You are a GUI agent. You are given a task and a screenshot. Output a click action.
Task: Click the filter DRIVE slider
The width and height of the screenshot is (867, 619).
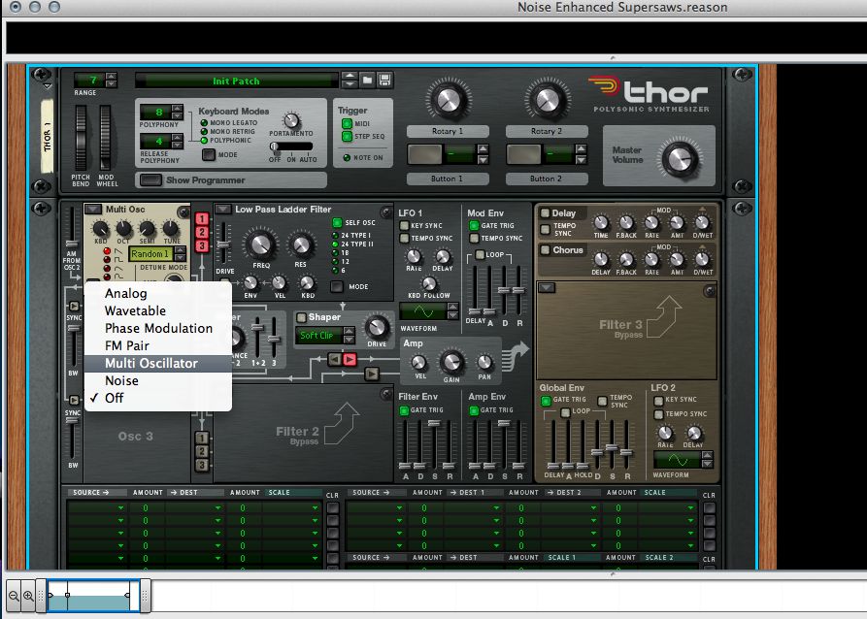tap(223, 244)
